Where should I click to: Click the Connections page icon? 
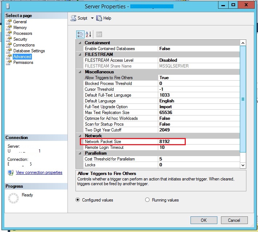[x=9, y=45]
